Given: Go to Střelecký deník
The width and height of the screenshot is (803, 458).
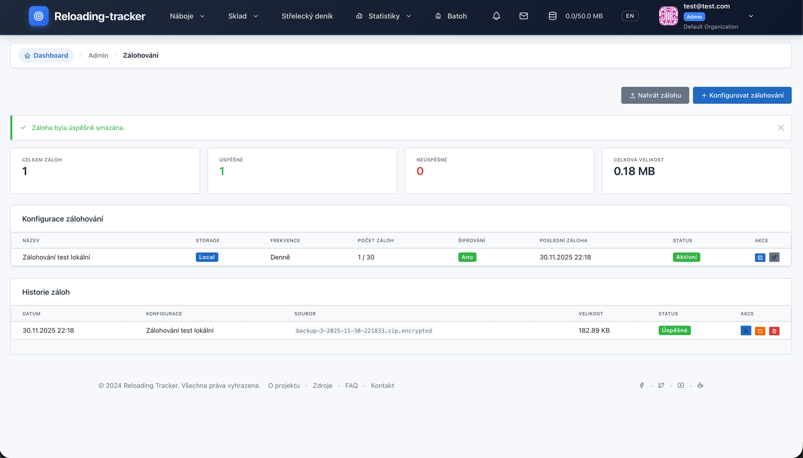Looking at the screenshot, I should tap(307, 16).
